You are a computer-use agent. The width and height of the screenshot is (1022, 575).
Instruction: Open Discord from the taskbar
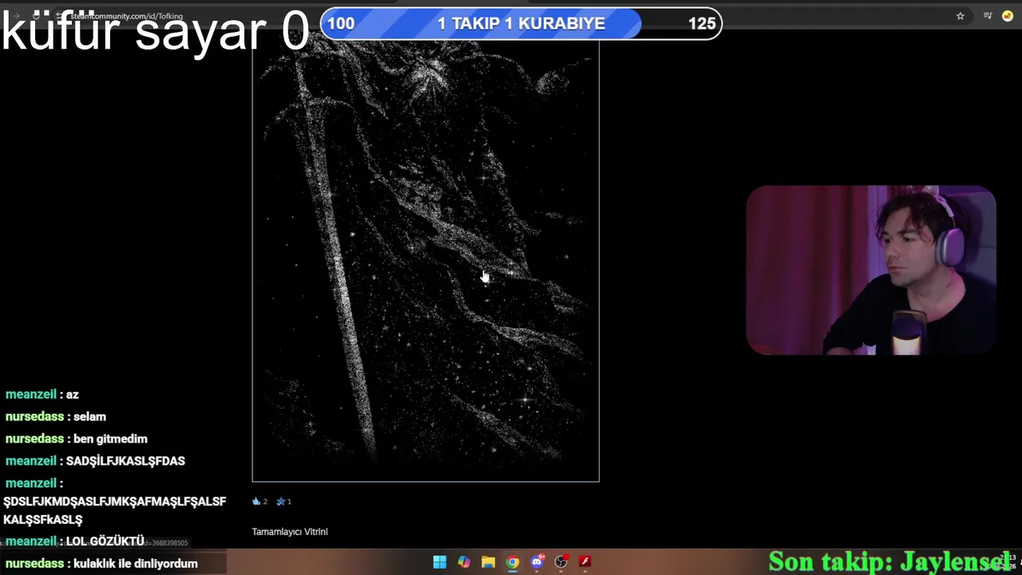537,562
